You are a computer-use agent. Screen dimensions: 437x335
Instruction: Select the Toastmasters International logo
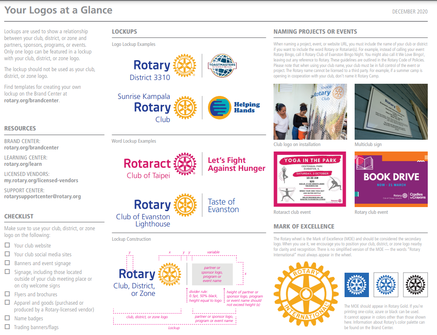(x=222, y=66)
